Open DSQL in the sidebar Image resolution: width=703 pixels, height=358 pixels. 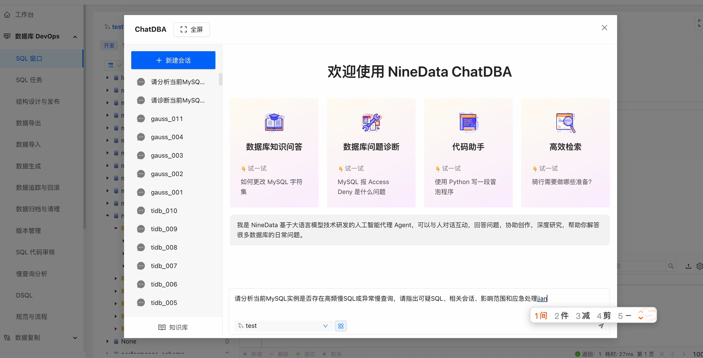point(24,295)
